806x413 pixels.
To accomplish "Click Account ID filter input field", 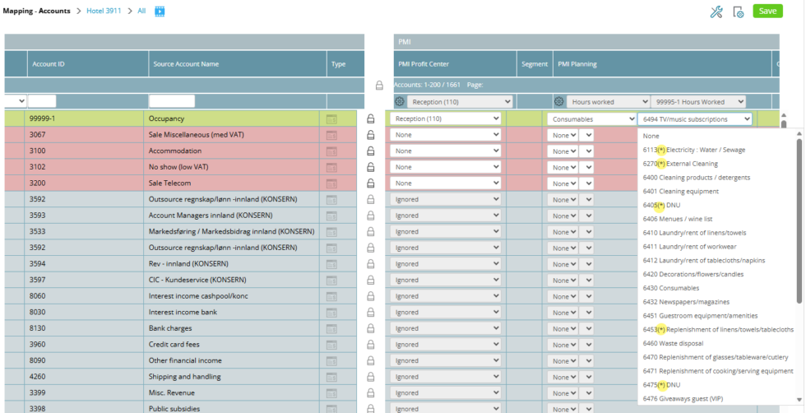I will click(x=42, y=101).
